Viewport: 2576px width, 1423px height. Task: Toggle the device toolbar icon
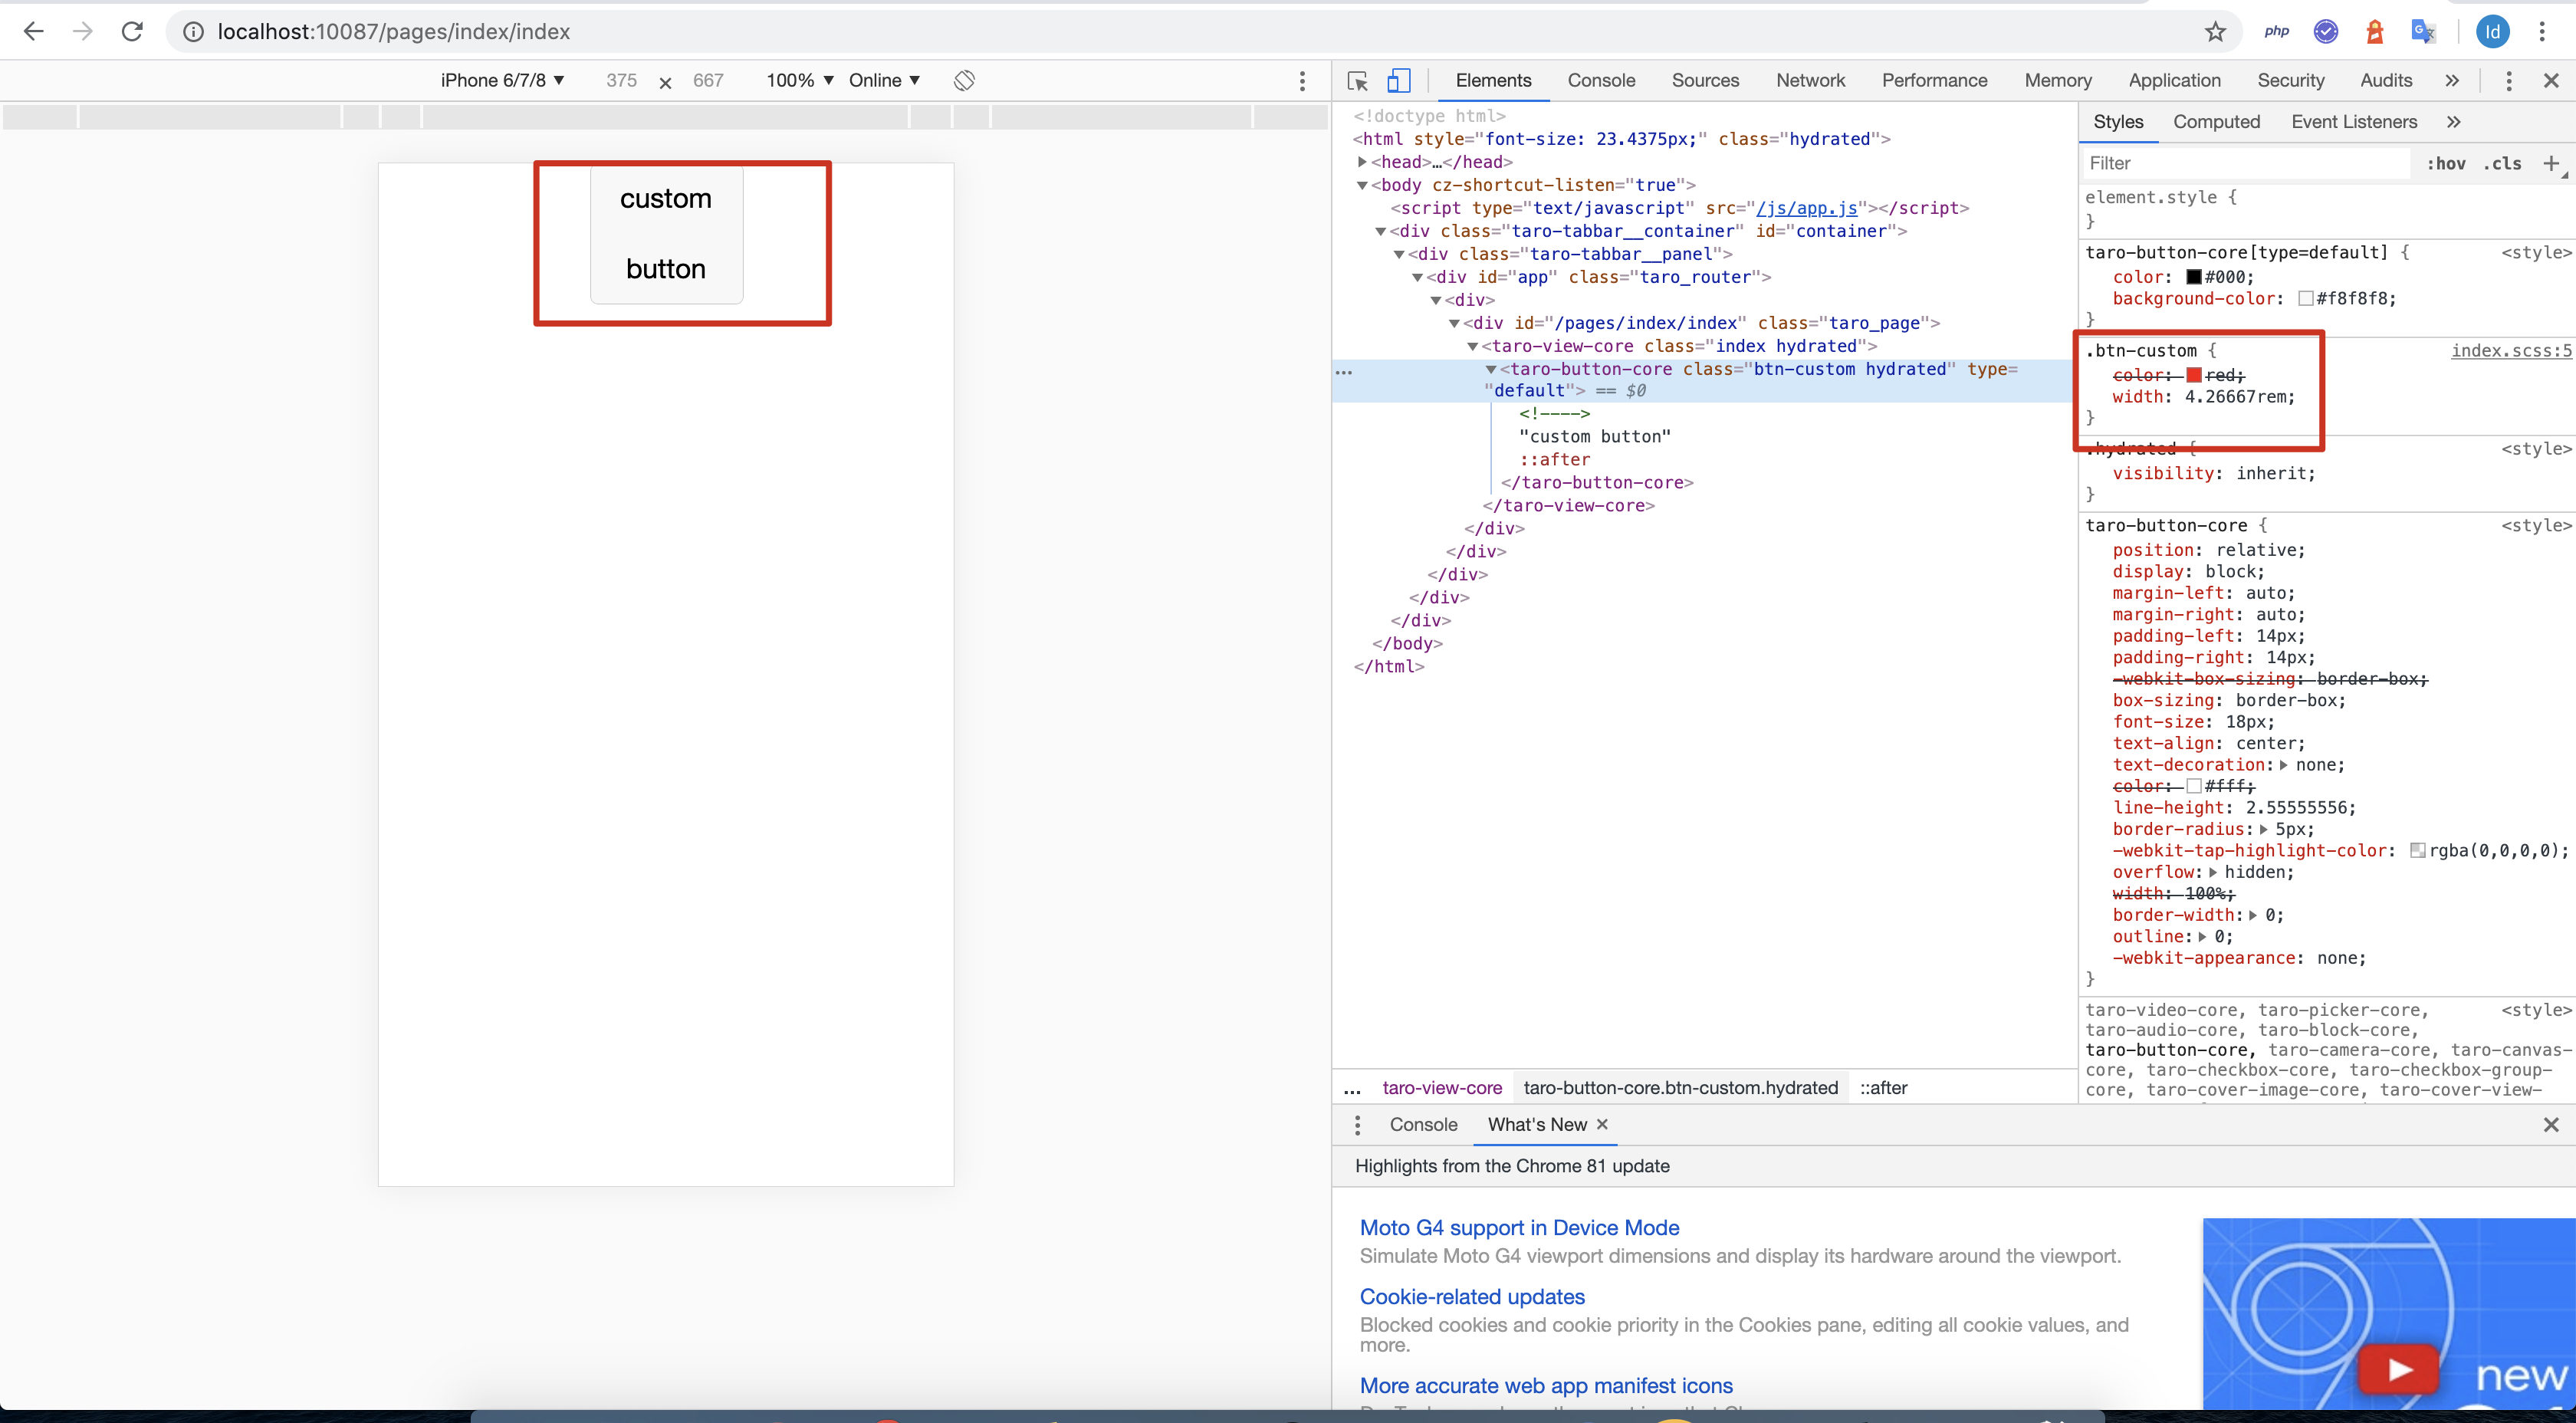click(x=1398, y=81)
